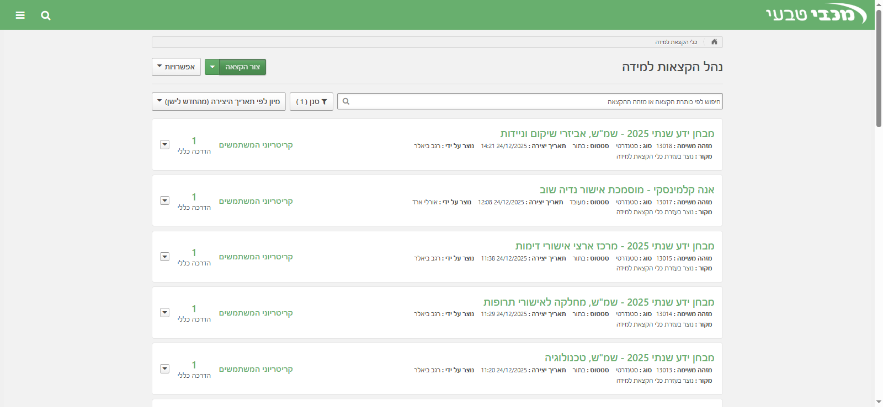Image resolution: width=883 pixels, height=407 pixels.
Task: Expand actions for assignment 13013
Action: point(164,369)
